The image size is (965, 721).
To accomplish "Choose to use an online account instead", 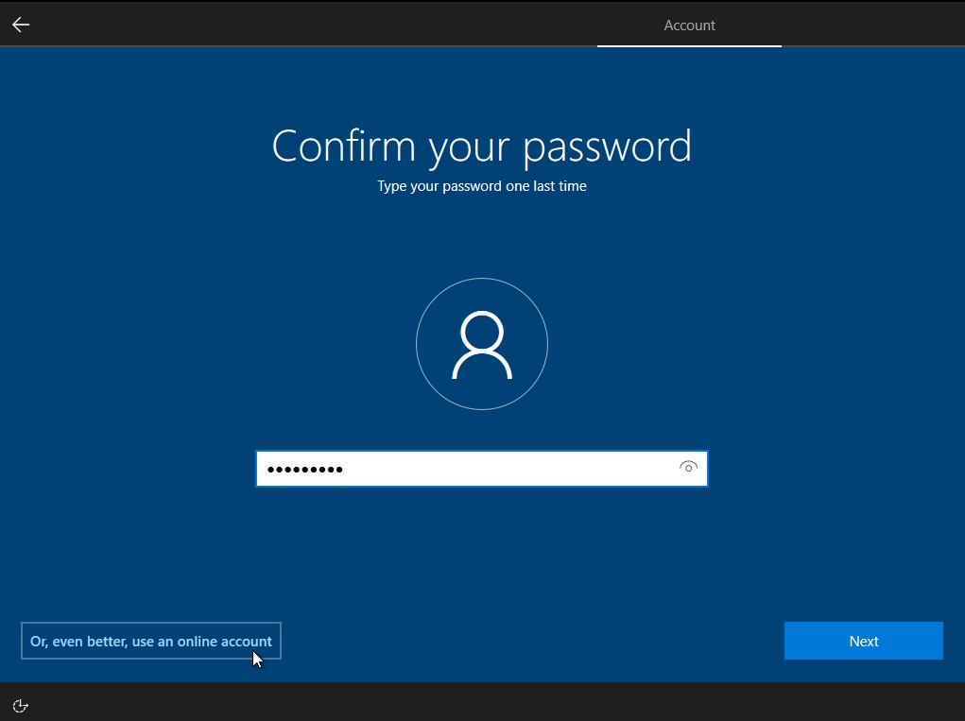I will 150,640.
